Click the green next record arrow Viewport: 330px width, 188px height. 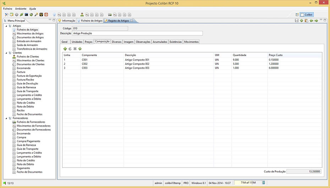tap(316, 21)
